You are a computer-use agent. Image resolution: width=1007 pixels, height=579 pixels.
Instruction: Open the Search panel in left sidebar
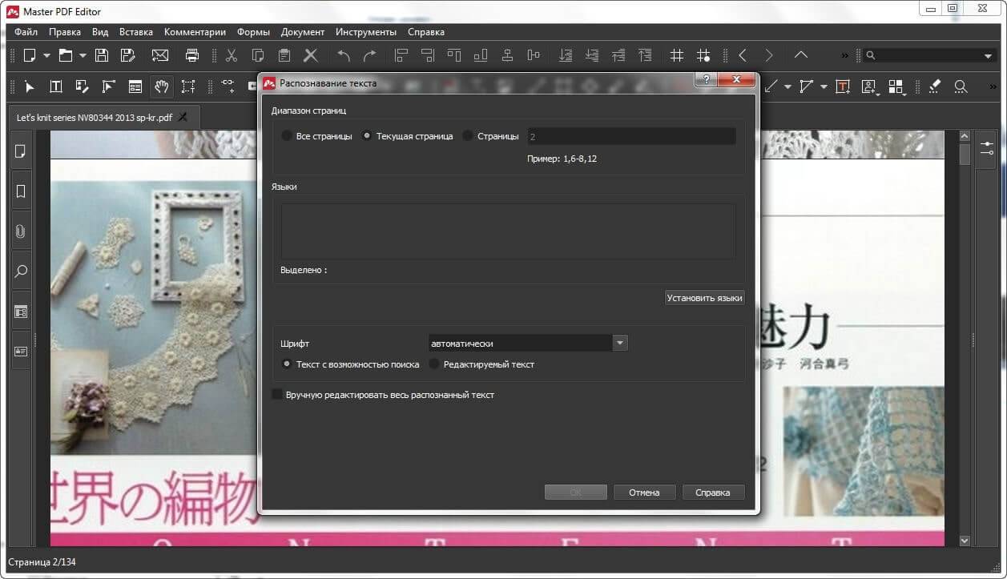[21, 271]
